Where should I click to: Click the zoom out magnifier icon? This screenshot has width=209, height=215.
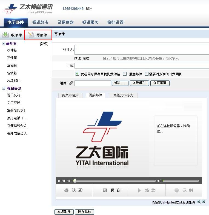tap(199, 202)
